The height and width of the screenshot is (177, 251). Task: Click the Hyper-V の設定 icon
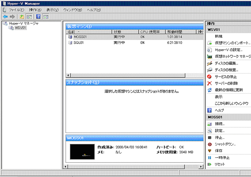209,50
